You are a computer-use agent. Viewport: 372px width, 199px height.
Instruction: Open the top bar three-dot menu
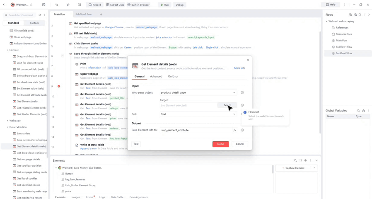click(x=345, y=5)
